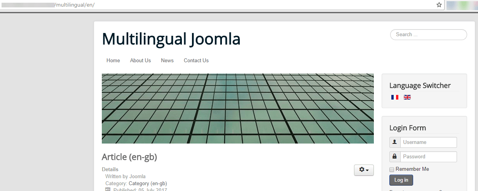Click the bookmark star icon in address bar
Viewport: 478px width, 191px height.
pos(439,5)
